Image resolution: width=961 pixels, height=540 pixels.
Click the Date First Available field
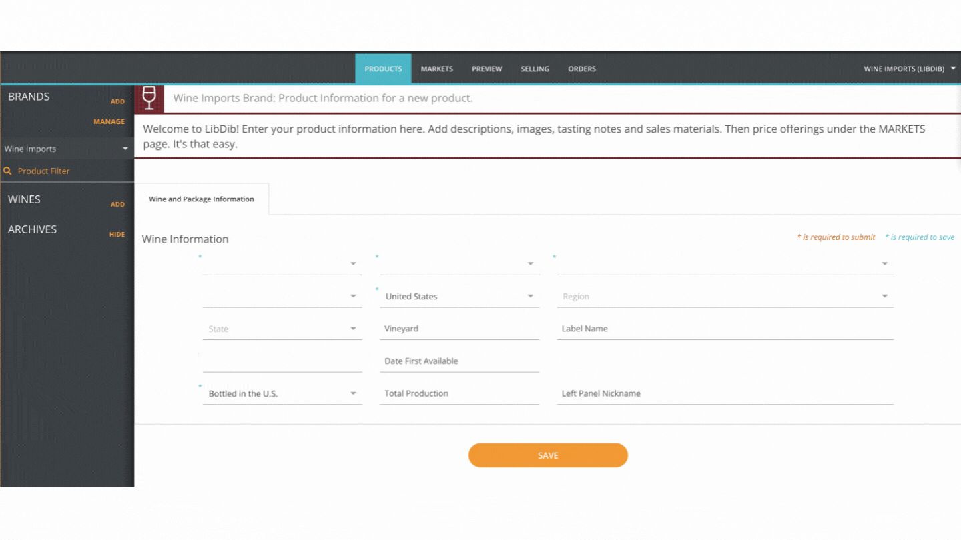pyautogui.click(x=459, y=361)
